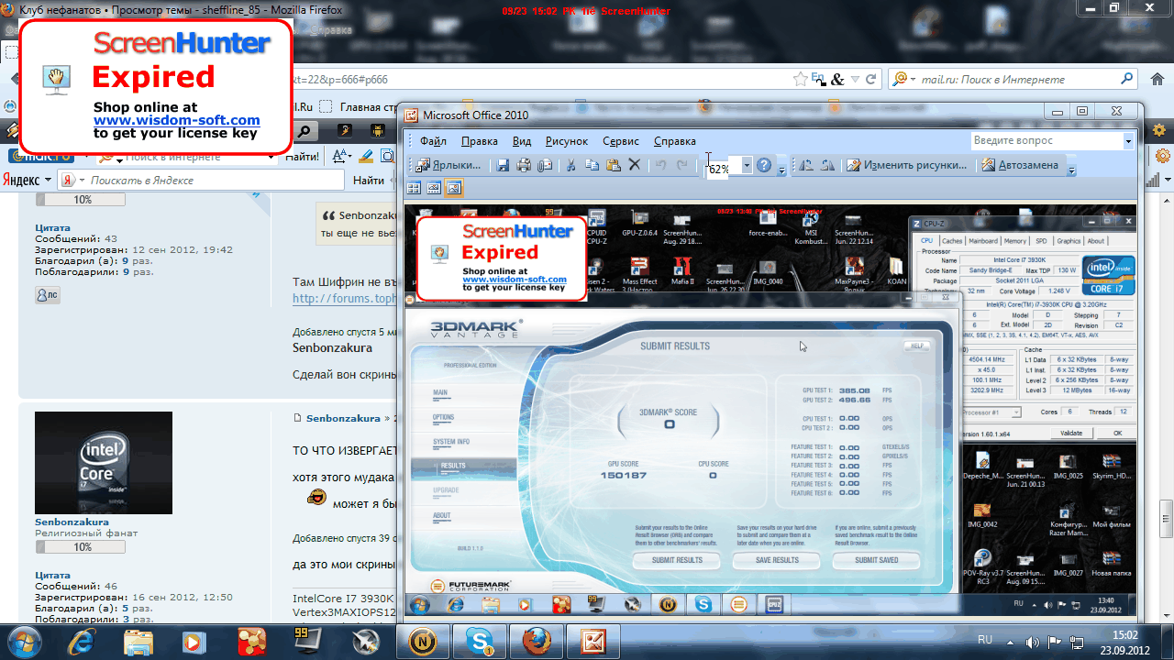Rotate picture left using the rotate icon
Screen dimensions: 1174x660
pyautogui.click(x=806, y=166)
